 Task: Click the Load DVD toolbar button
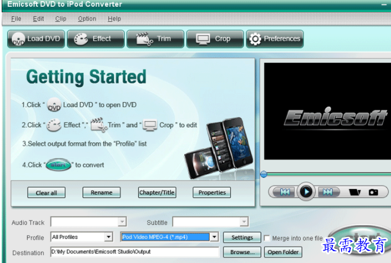[x=36, y=39]
